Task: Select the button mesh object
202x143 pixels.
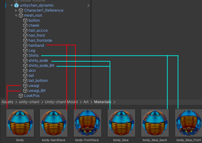Action: [34, 20]
